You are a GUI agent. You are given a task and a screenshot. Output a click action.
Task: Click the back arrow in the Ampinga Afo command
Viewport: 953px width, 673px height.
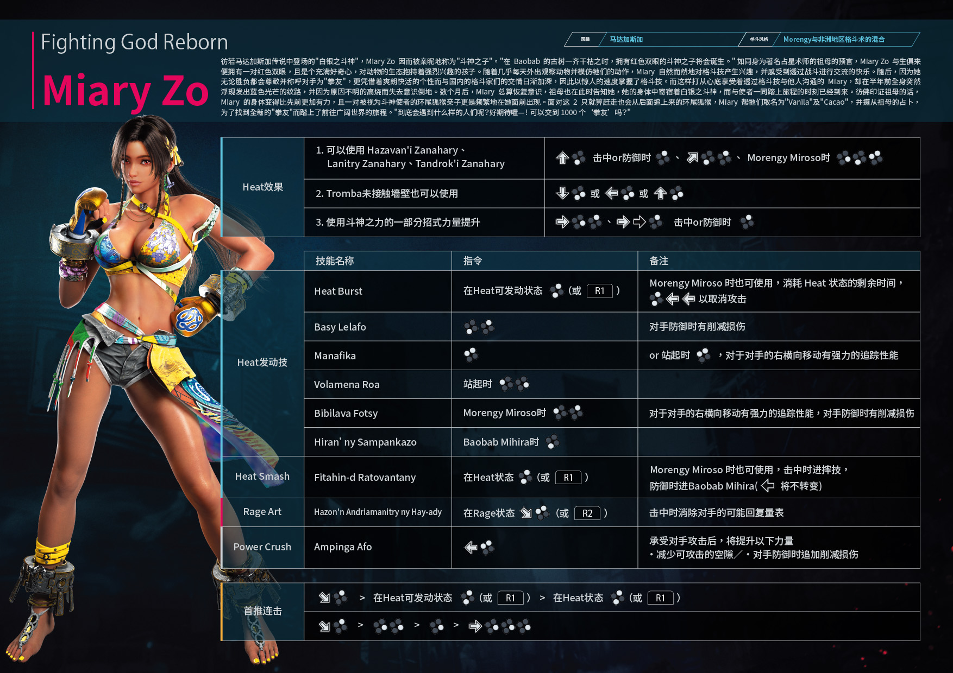click(471, 548)
